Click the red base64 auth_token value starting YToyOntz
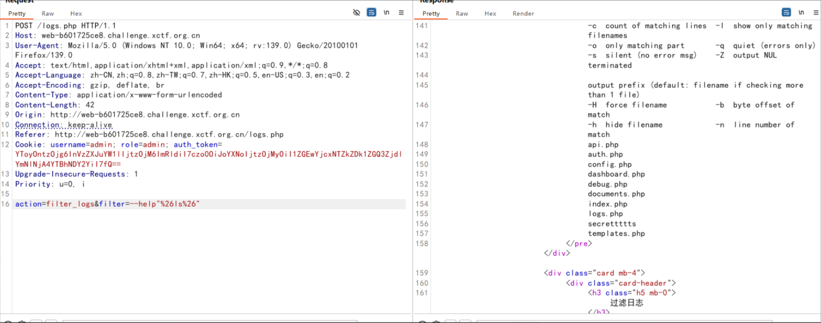This screenshot has width=821, height=323. pyautogui.click(x=208, y=159)
